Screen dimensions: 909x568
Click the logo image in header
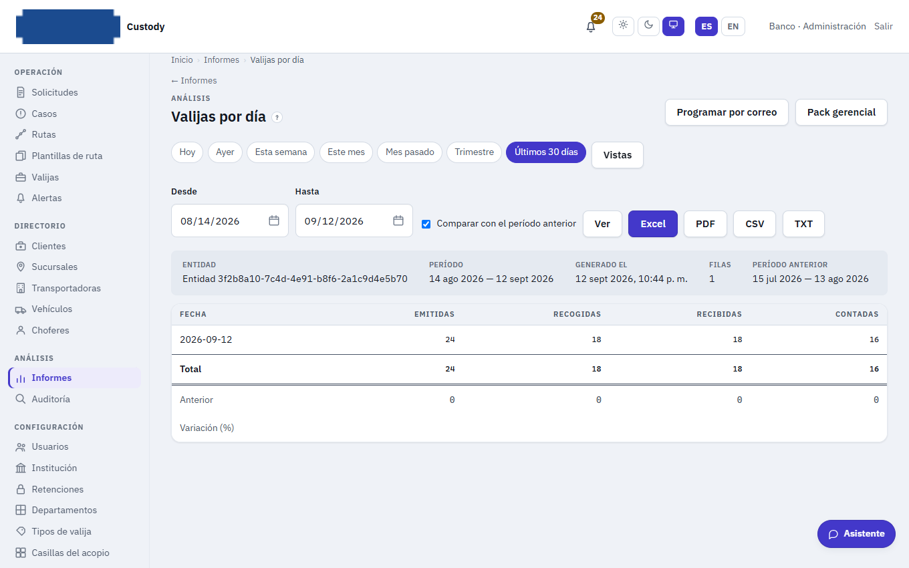pyautogui.click(x=68, y=27)
